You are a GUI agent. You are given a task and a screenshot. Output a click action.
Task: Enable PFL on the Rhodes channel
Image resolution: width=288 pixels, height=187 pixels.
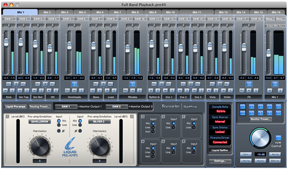[126, 91]
